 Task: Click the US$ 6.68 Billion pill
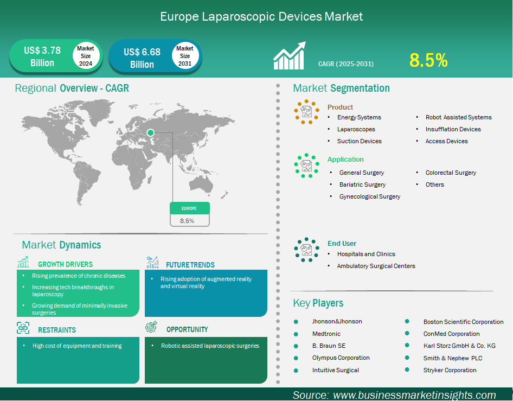[x=155, y=57]
